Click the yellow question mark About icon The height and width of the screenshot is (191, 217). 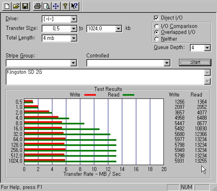point(65,6)
